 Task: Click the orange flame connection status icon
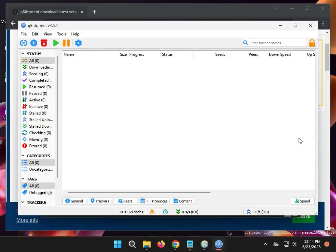tap(152, 212)
